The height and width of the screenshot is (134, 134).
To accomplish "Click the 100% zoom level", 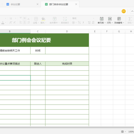I will click(131, 132).
